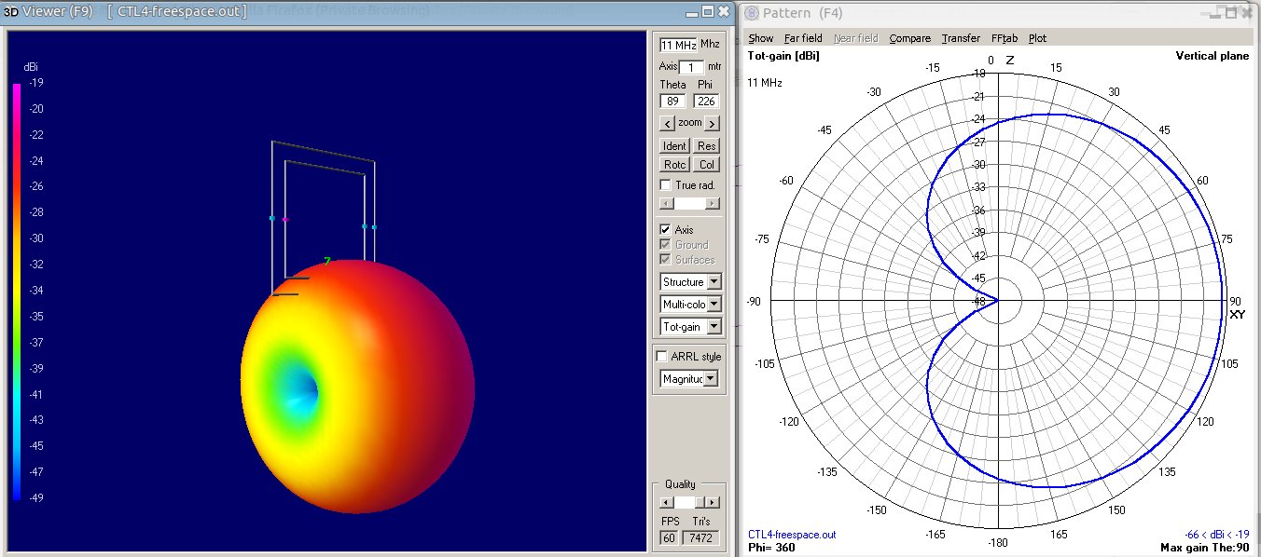Click the zoom out arrow button
The image size is (1261, 557).
pyautogui.click(x=667, y=122)
